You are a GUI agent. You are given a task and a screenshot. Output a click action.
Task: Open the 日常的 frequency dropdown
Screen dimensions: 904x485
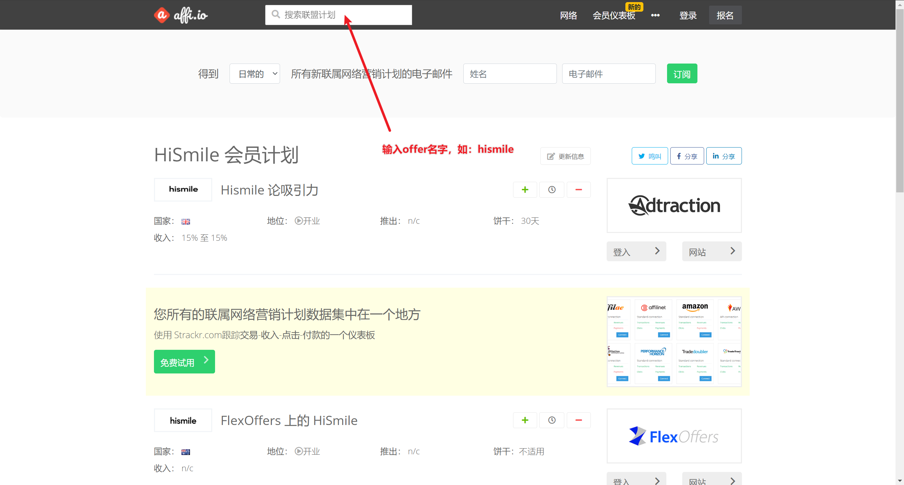[255, 73]
